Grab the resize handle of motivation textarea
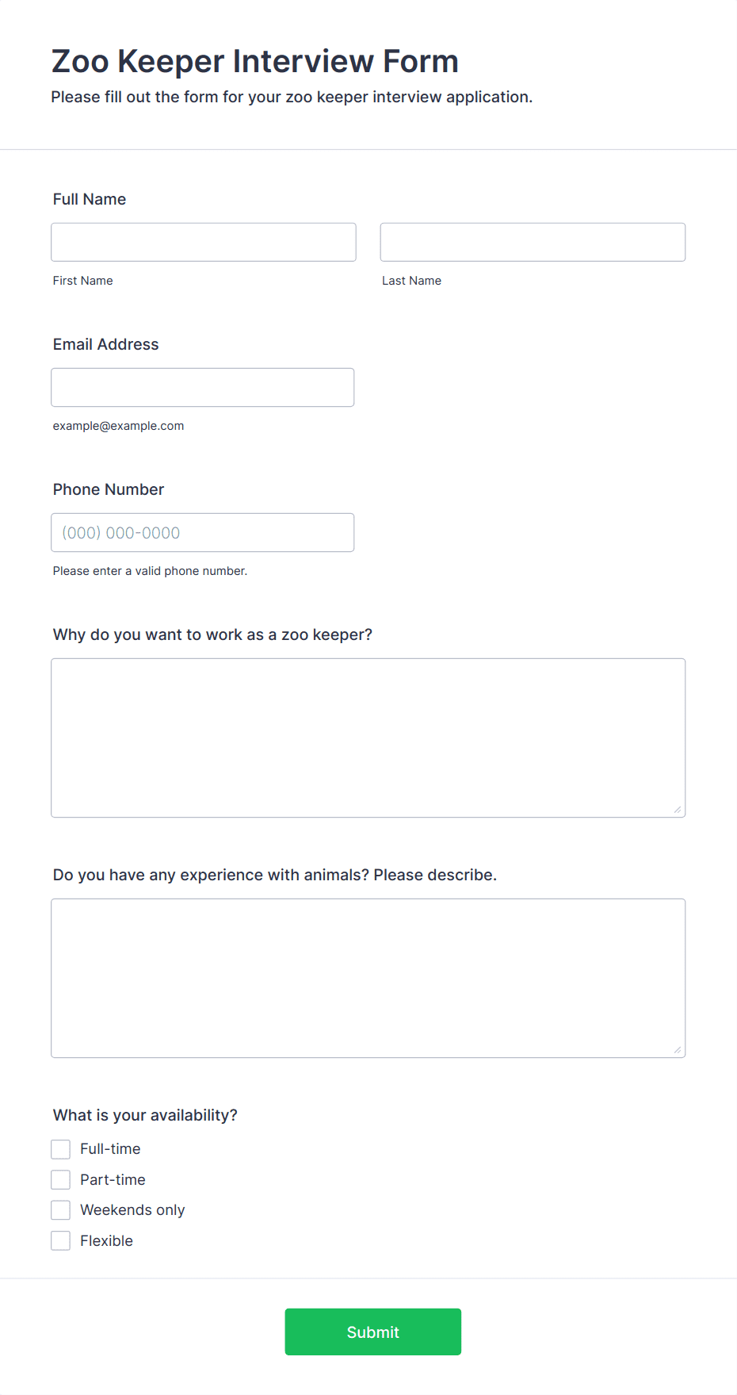The height and width of the screenshot is (1395, 737). (678, 810)
